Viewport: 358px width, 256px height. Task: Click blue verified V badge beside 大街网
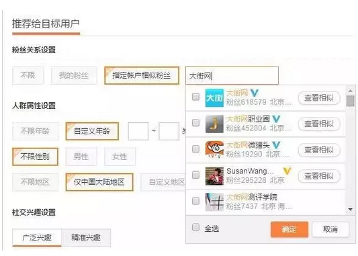coord(255,93)
